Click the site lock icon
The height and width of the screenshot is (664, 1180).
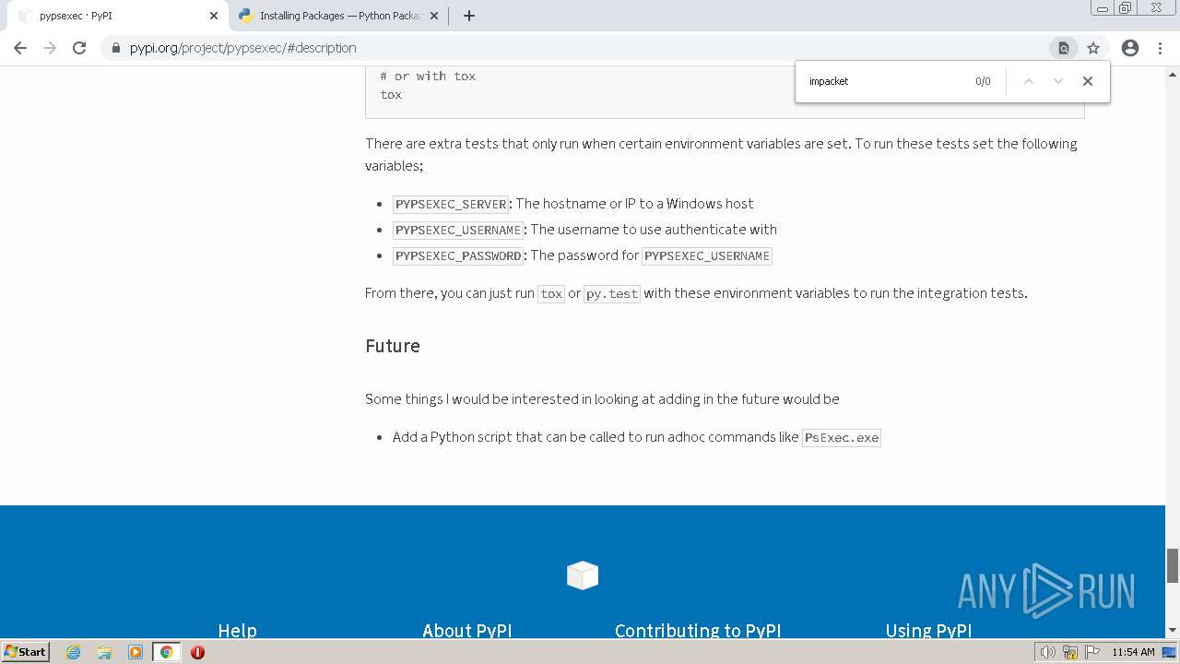pos(116,48)
